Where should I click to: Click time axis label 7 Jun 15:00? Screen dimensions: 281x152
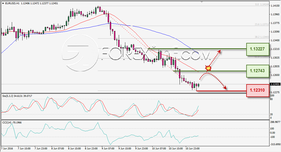[24, 149]
